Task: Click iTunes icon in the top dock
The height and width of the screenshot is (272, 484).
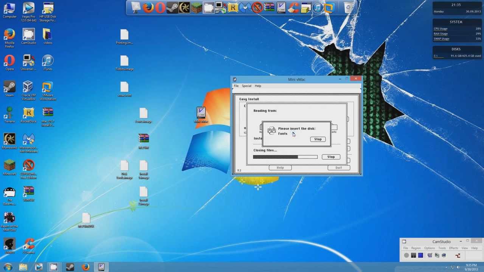Action: tap(317, 8)
